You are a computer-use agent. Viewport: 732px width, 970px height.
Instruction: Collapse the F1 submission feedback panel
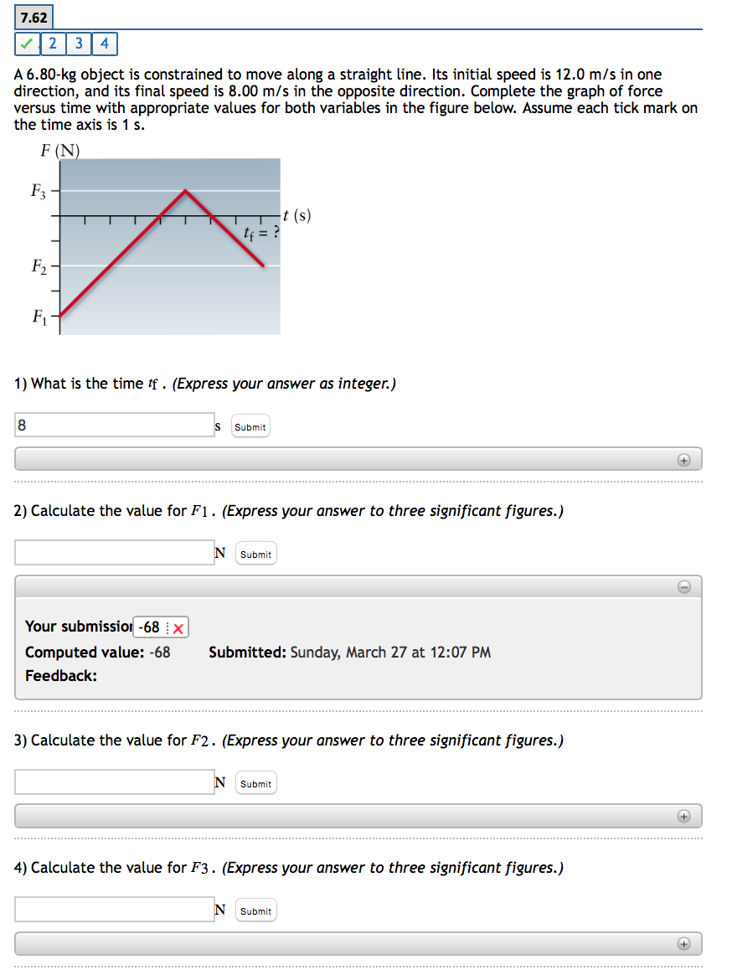(x=683, y=587)
